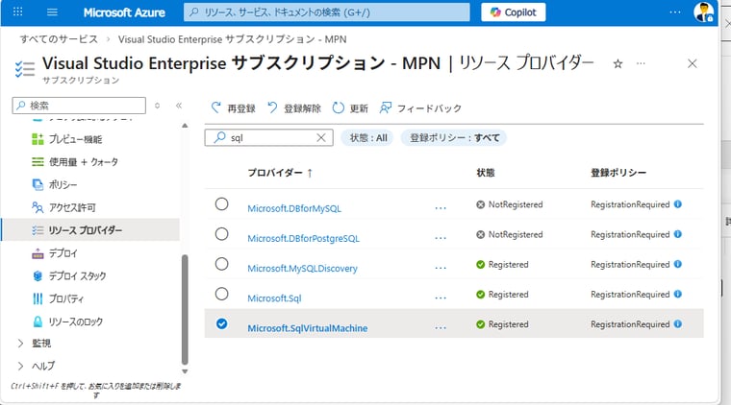Select radio for Microsoft.Sql
Viewport: 731px width, 405px height.
point(222,294)
